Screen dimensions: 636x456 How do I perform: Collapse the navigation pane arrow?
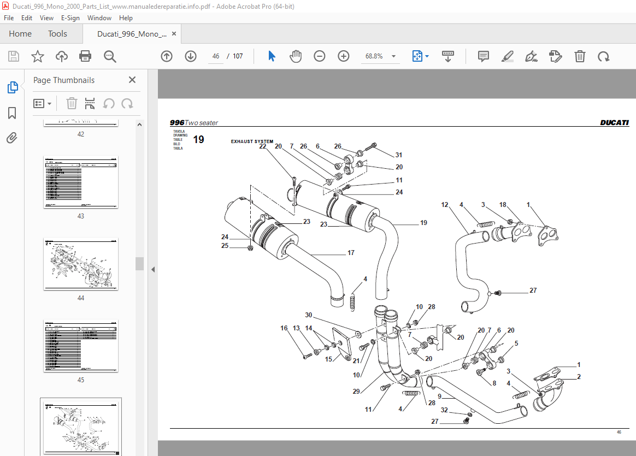click(153, 269)
